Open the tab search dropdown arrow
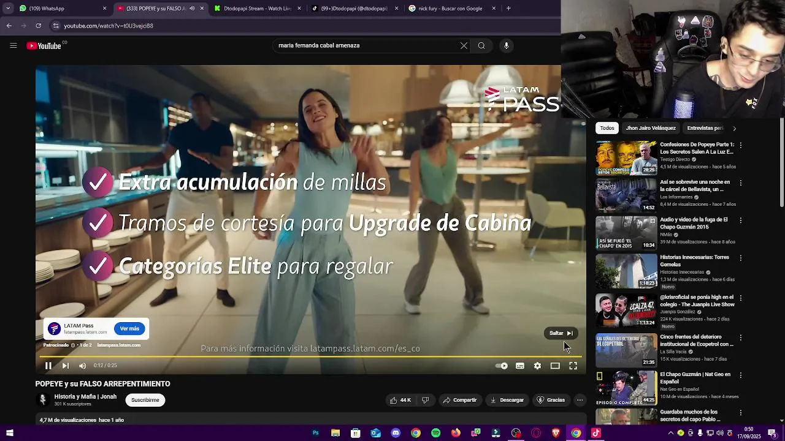This screenshot has width=785, height=441. (x=7, y=9)
